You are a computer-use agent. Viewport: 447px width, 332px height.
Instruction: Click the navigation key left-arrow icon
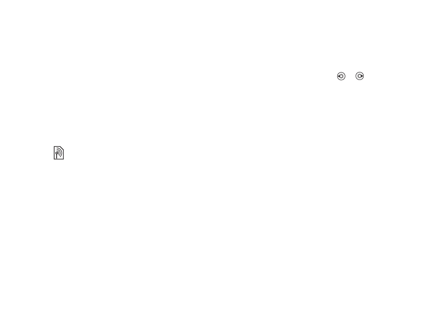point(341,76)
